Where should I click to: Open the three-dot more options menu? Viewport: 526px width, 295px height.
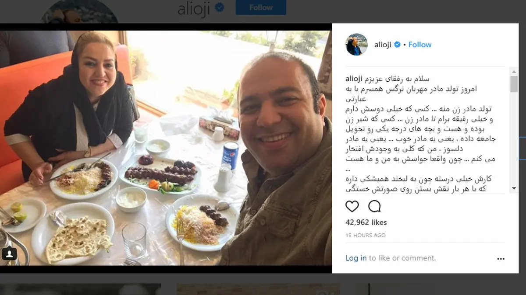pos(501,259)
